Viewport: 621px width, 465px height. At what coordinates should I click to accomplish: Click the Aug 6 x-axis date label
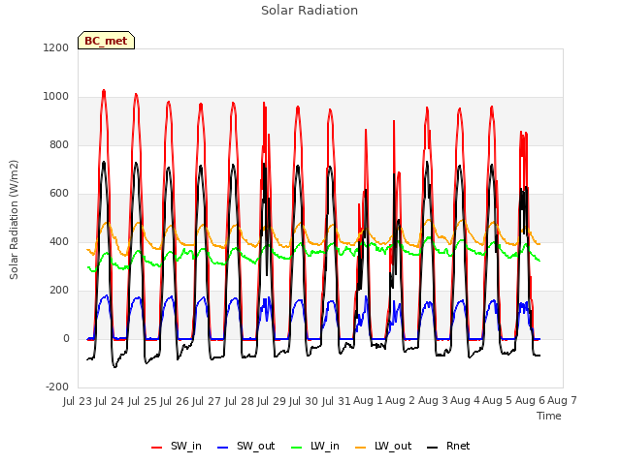click(530, 401)
